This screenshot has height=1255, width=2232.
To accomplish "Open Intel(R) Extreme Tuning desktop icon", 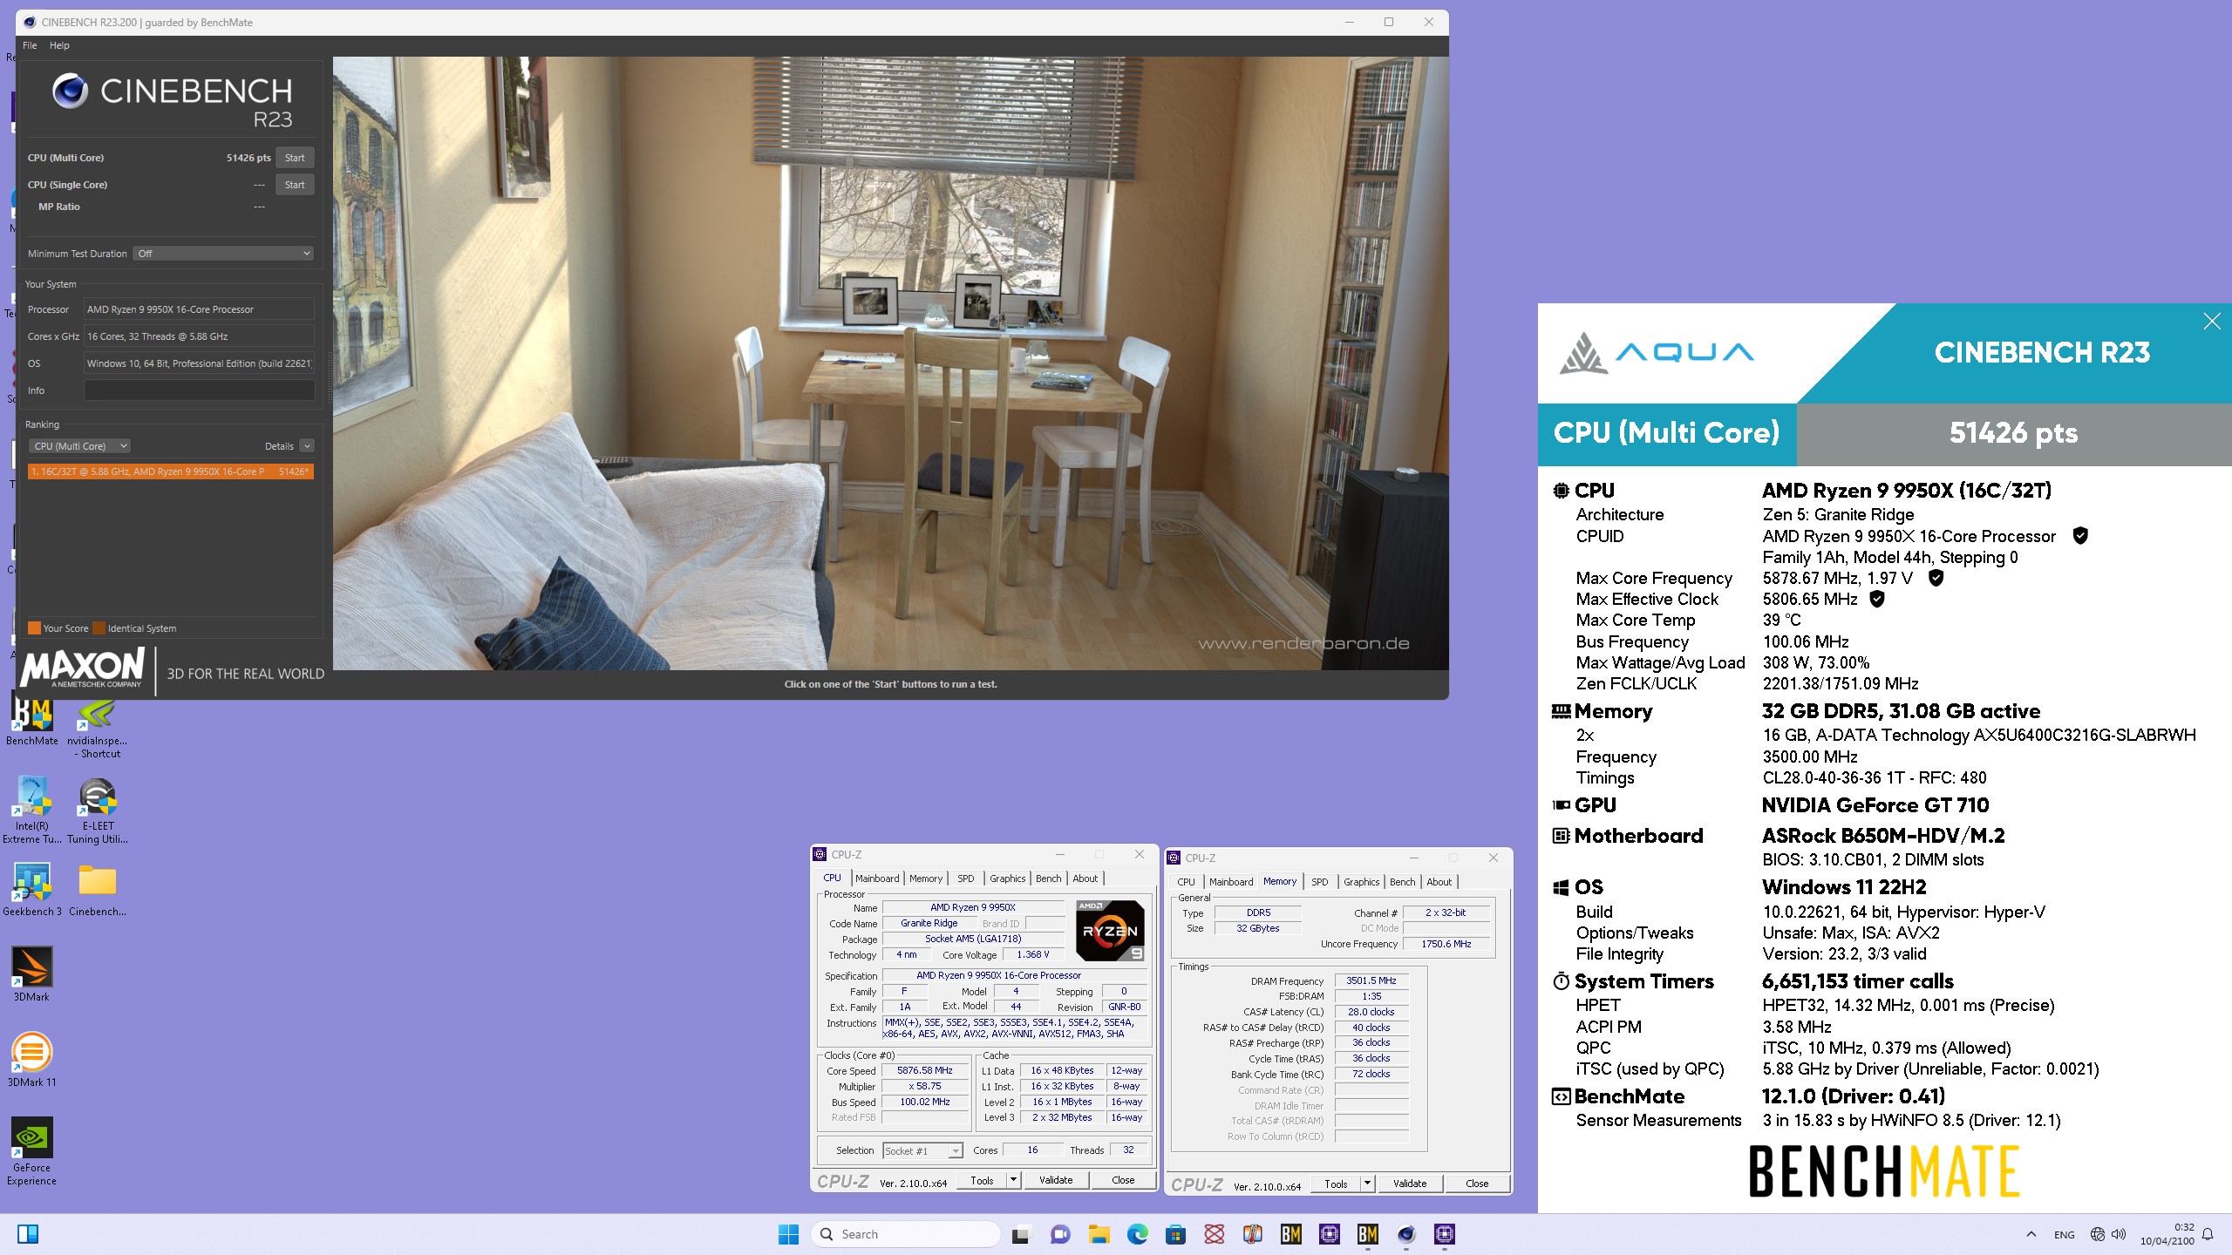I will tap(31, 811).
